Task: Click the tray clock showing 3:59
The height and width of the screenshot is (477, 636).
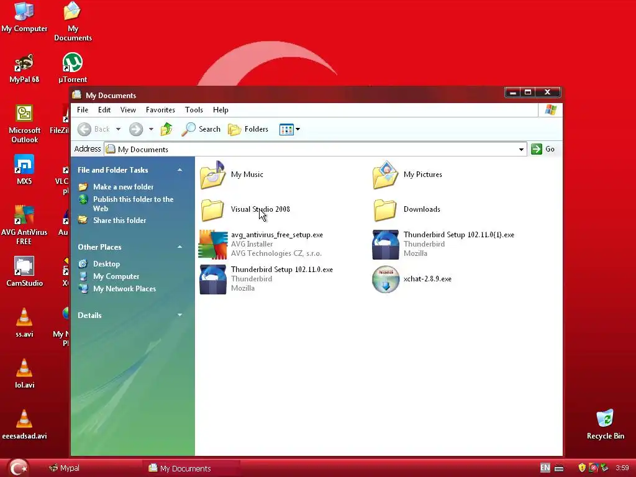Action: 622,468
